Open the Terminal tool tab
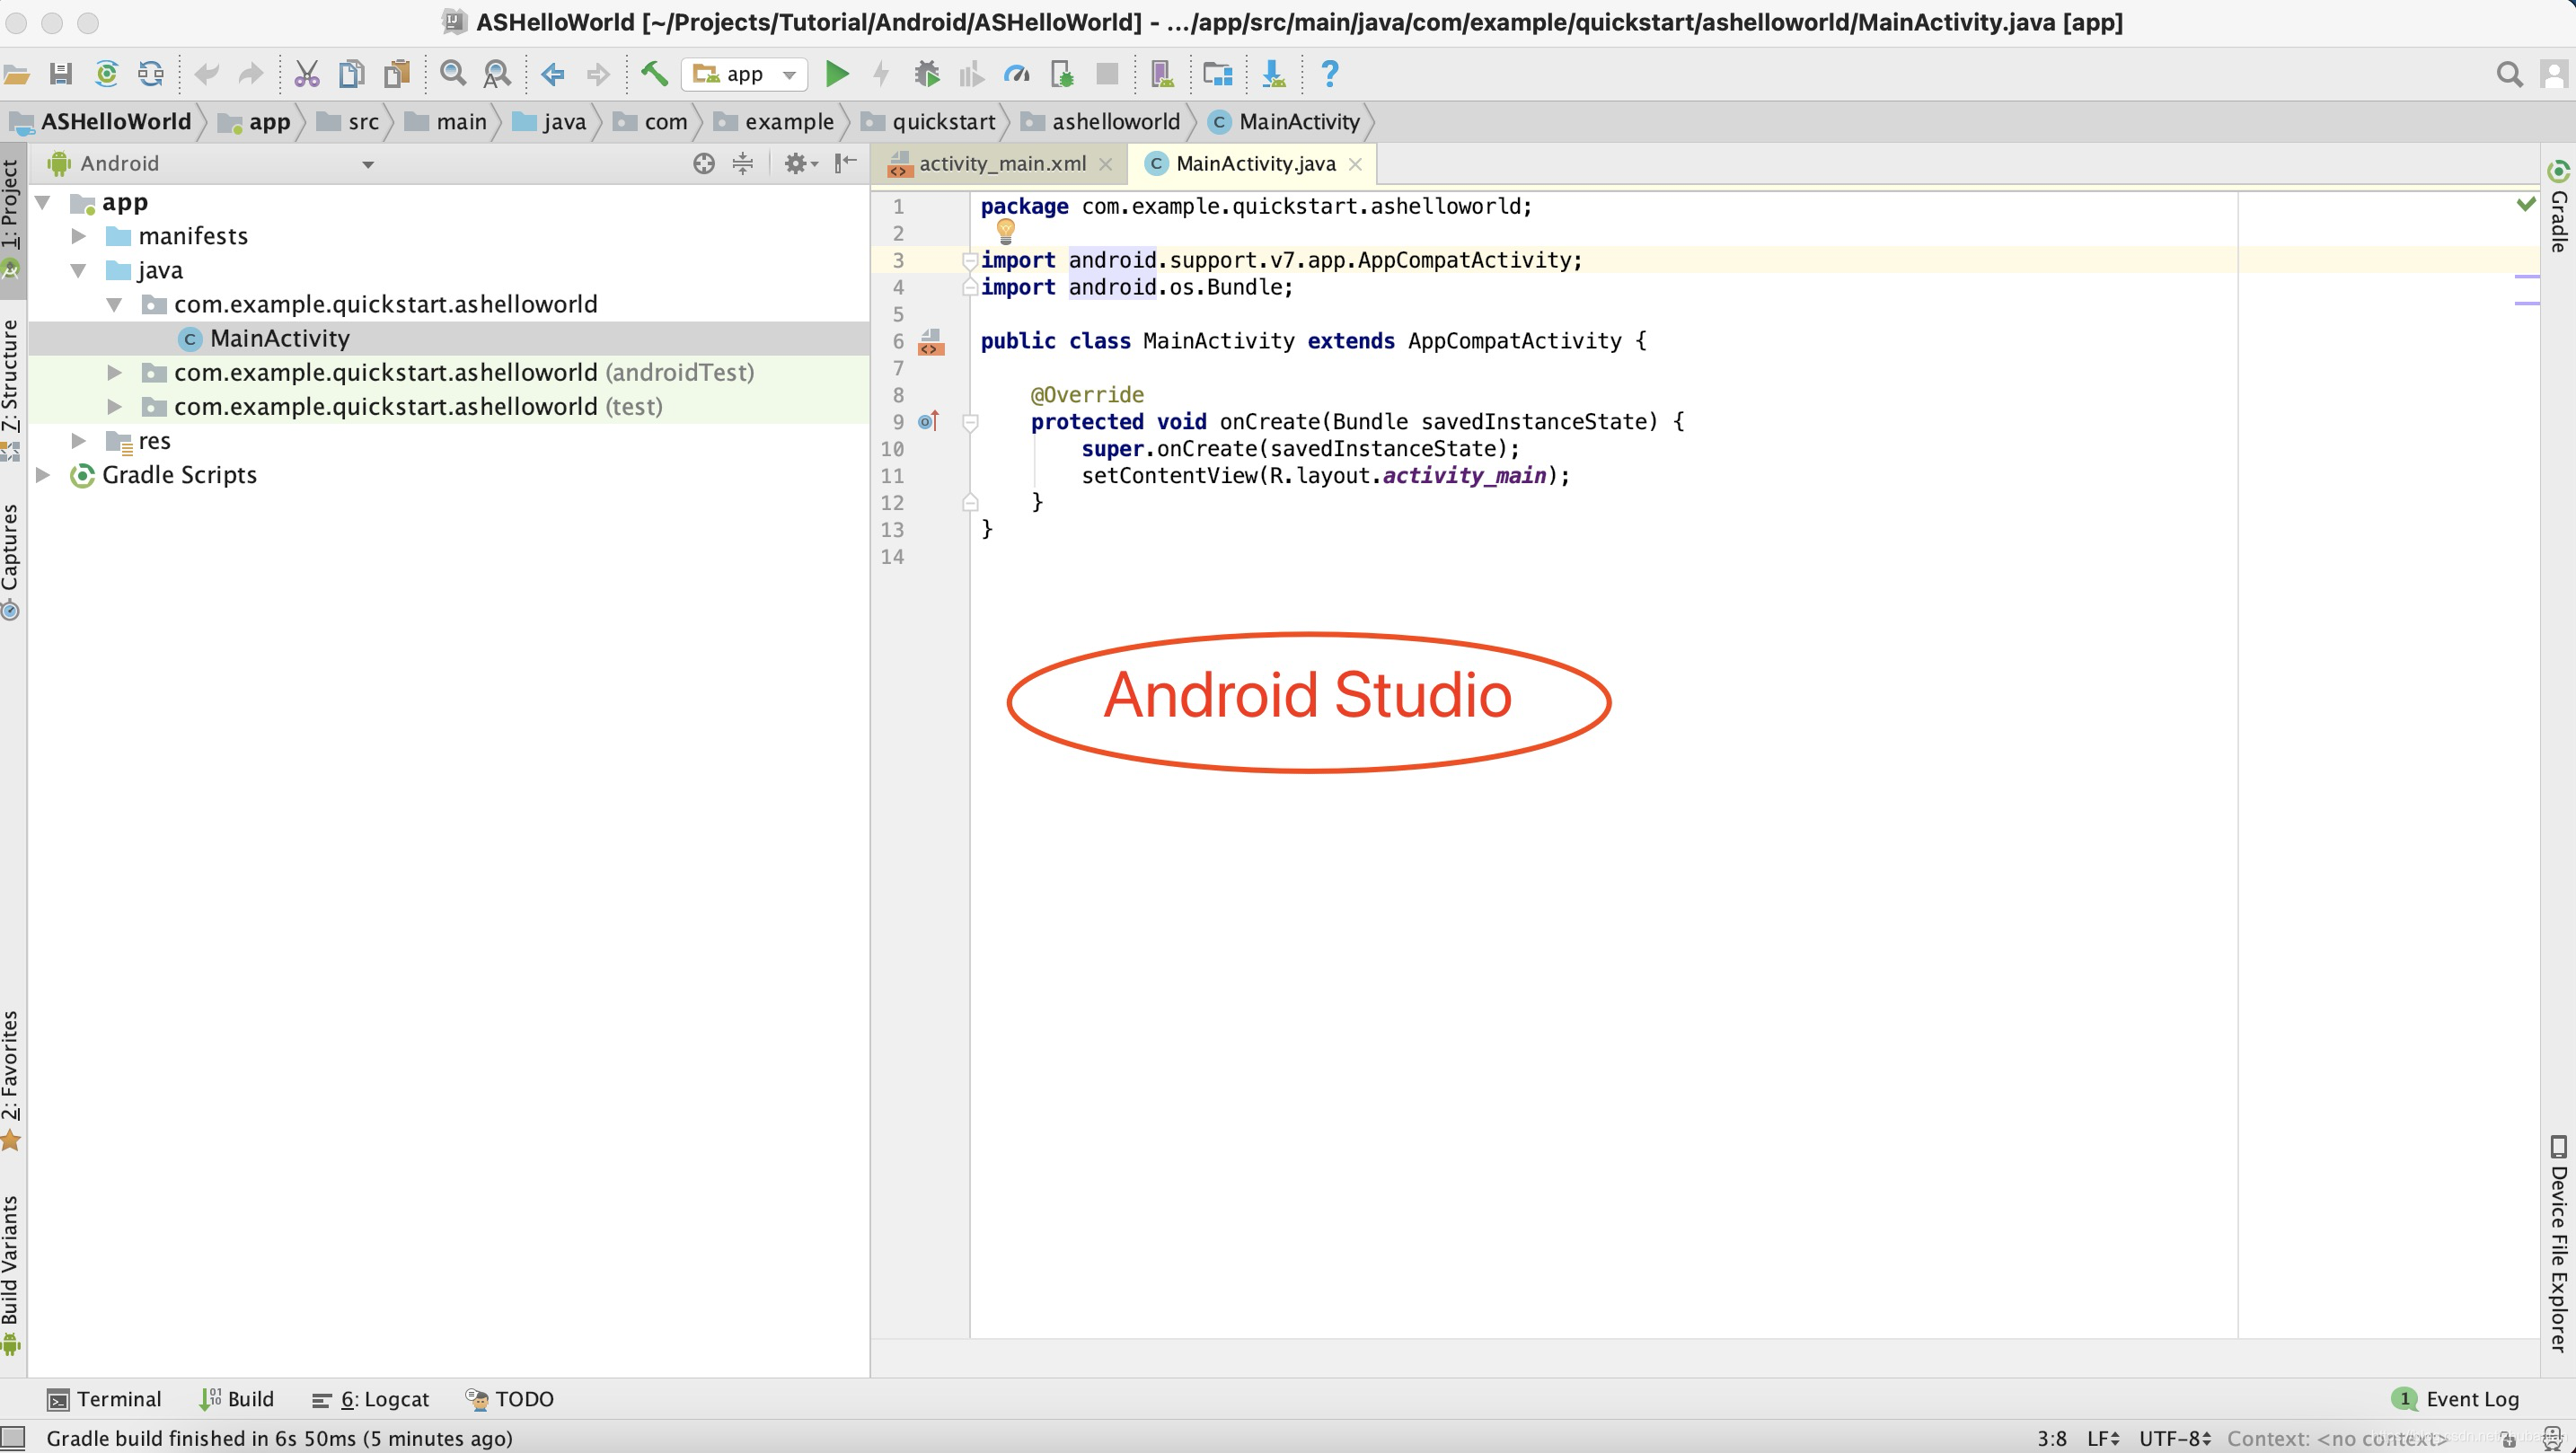This screenshot has height=1453, width=2576. pos(105,1398)
